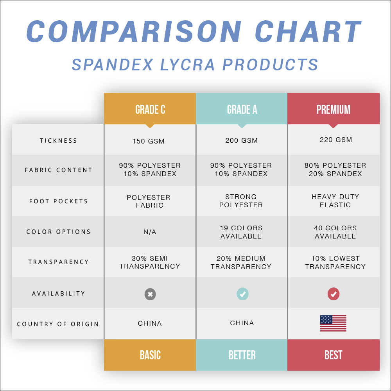Click the red checkmark availability icon
This screenshot has width=391, height=391.
(x=334, y=294)
